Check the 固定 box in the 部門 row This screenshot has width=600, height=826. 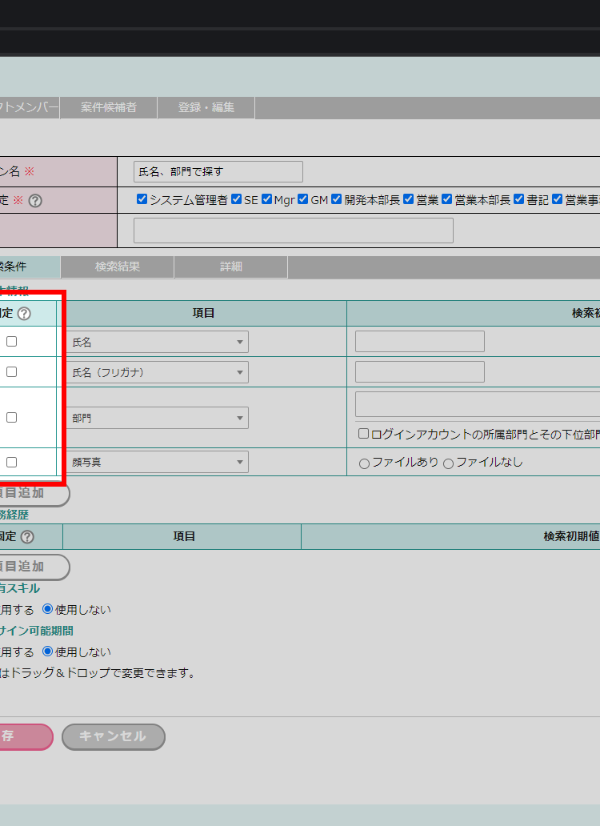point(12,417)
